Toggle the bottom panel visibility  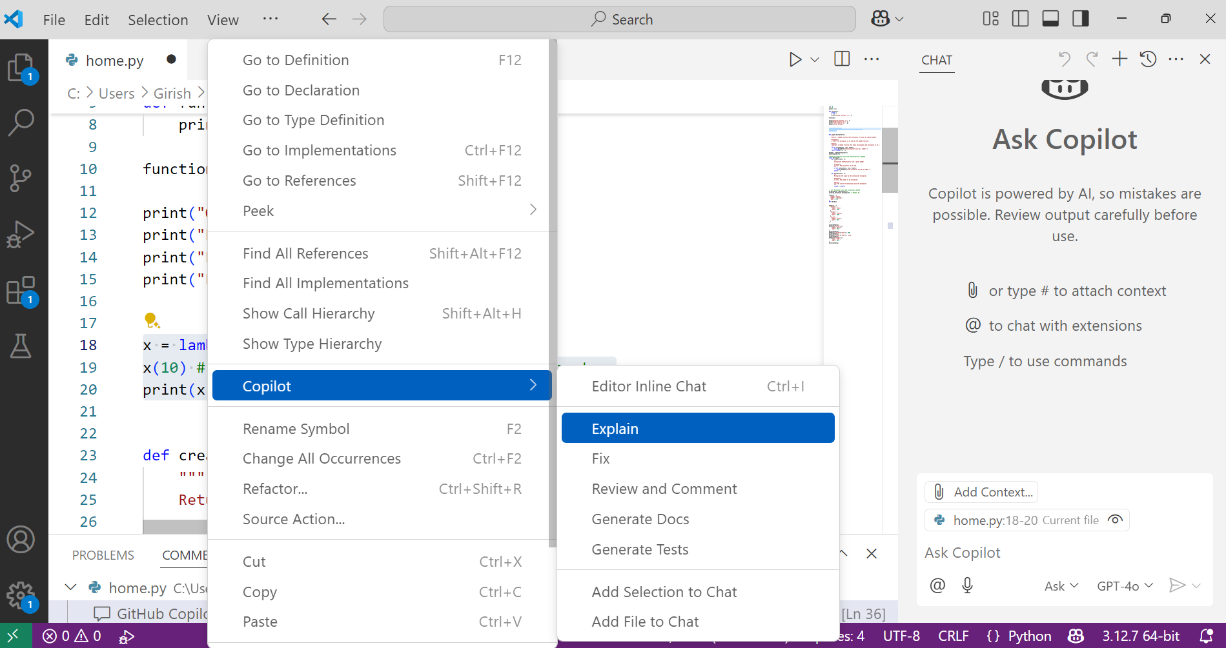(x=1050, y=19)
